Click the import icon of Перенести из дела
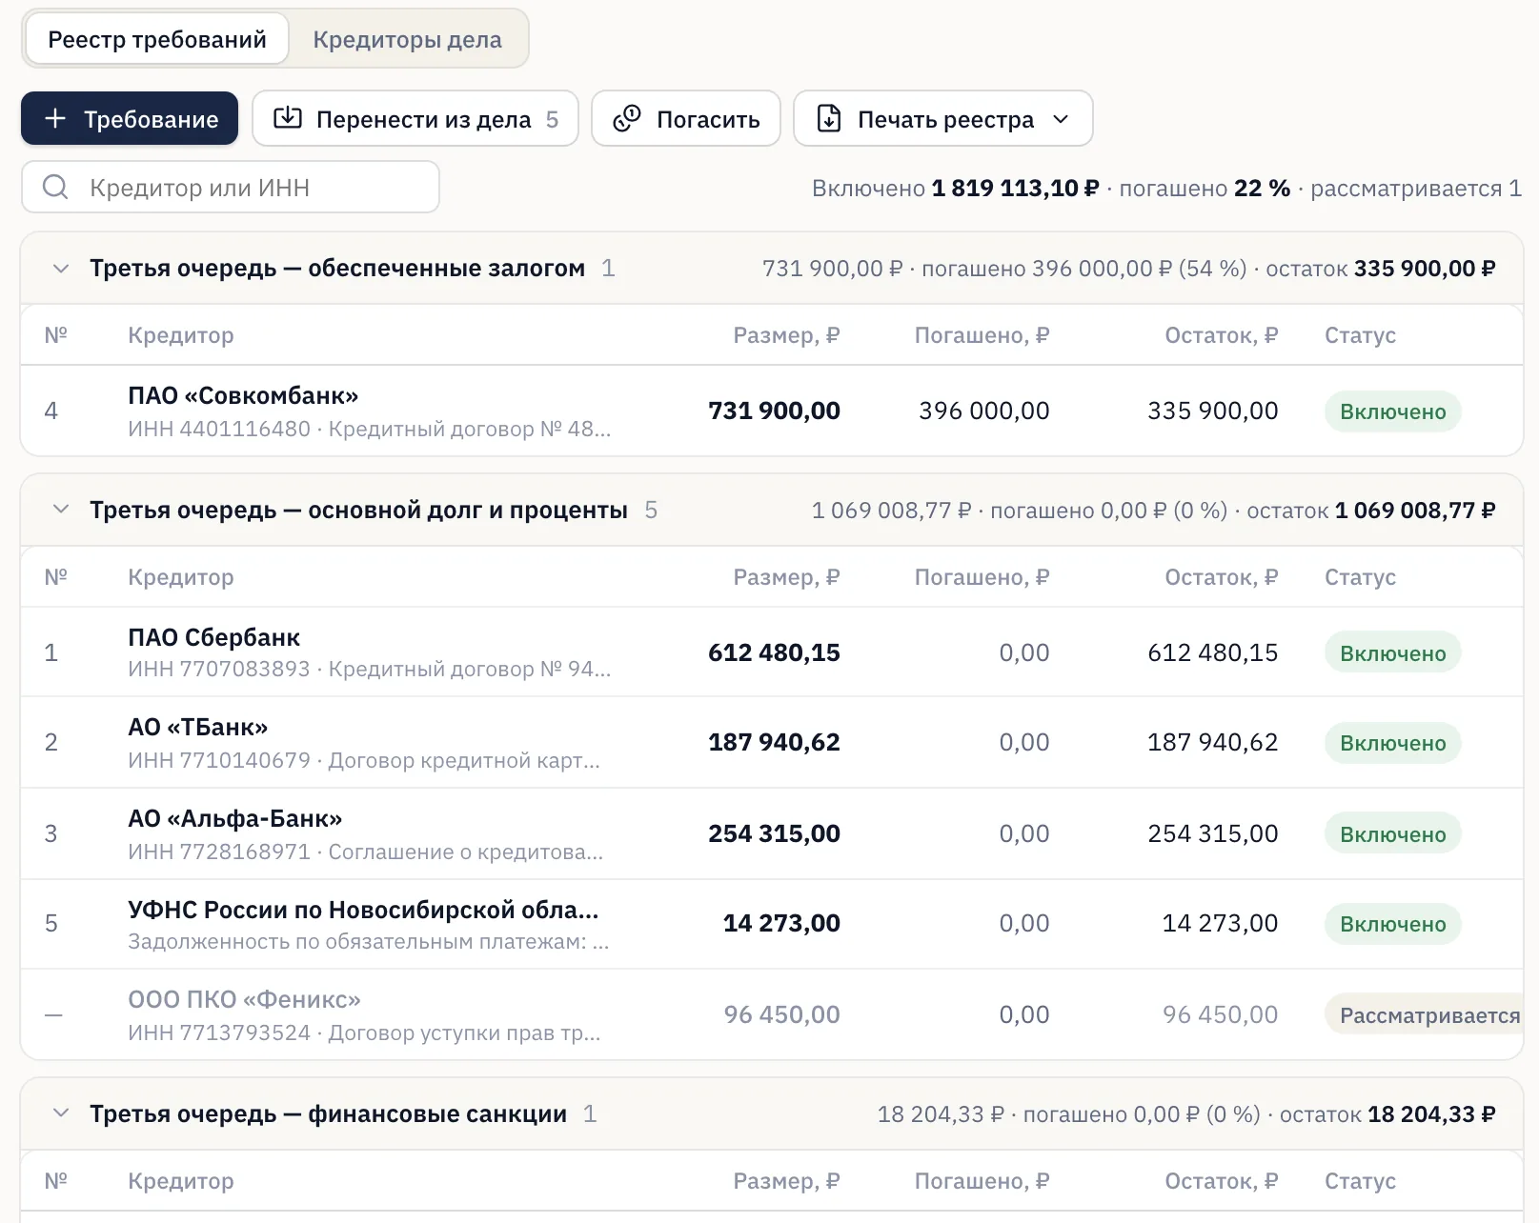The image size is (1539, 1223). click(x=288, y=118)
